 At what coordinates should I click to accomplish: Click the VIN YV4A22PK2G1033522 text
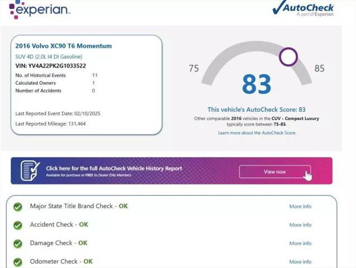click(x=51, y=66)
